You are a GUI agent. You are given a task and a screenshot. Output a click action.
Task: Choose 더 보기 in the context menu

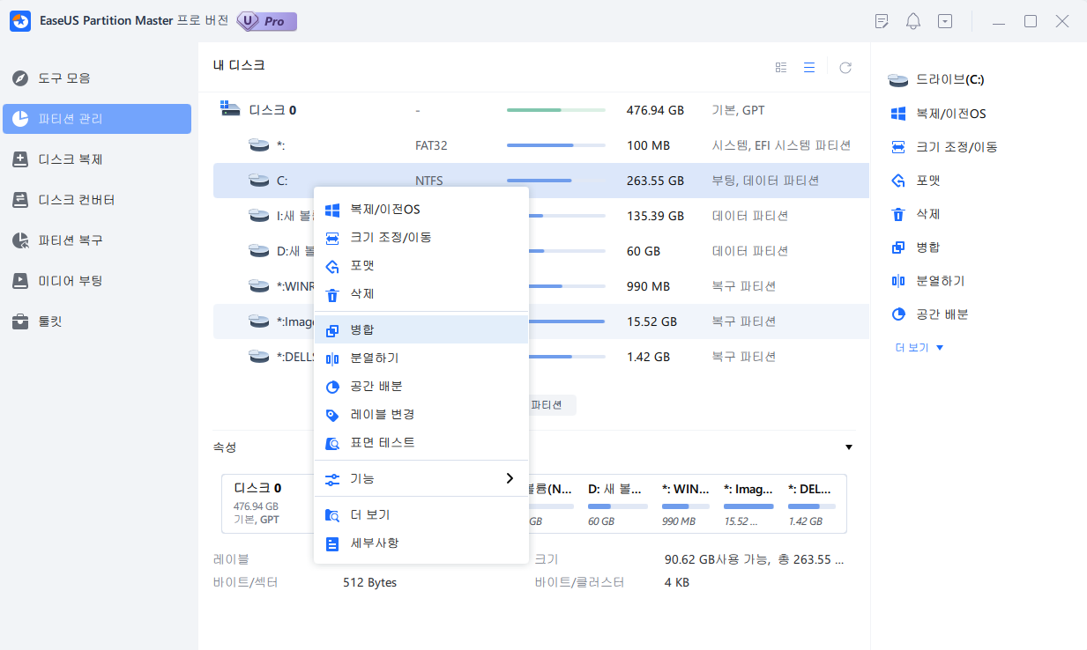(421, 515)
